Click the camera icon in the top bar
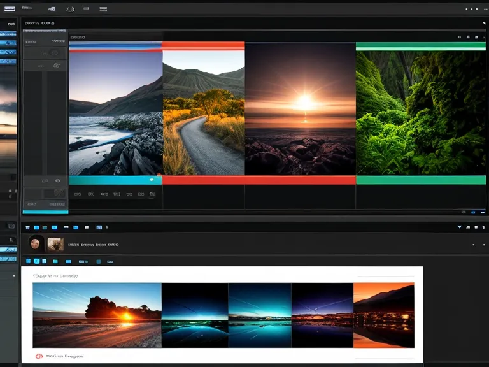Viewport: 489px width, 367px height. [52, 9]
